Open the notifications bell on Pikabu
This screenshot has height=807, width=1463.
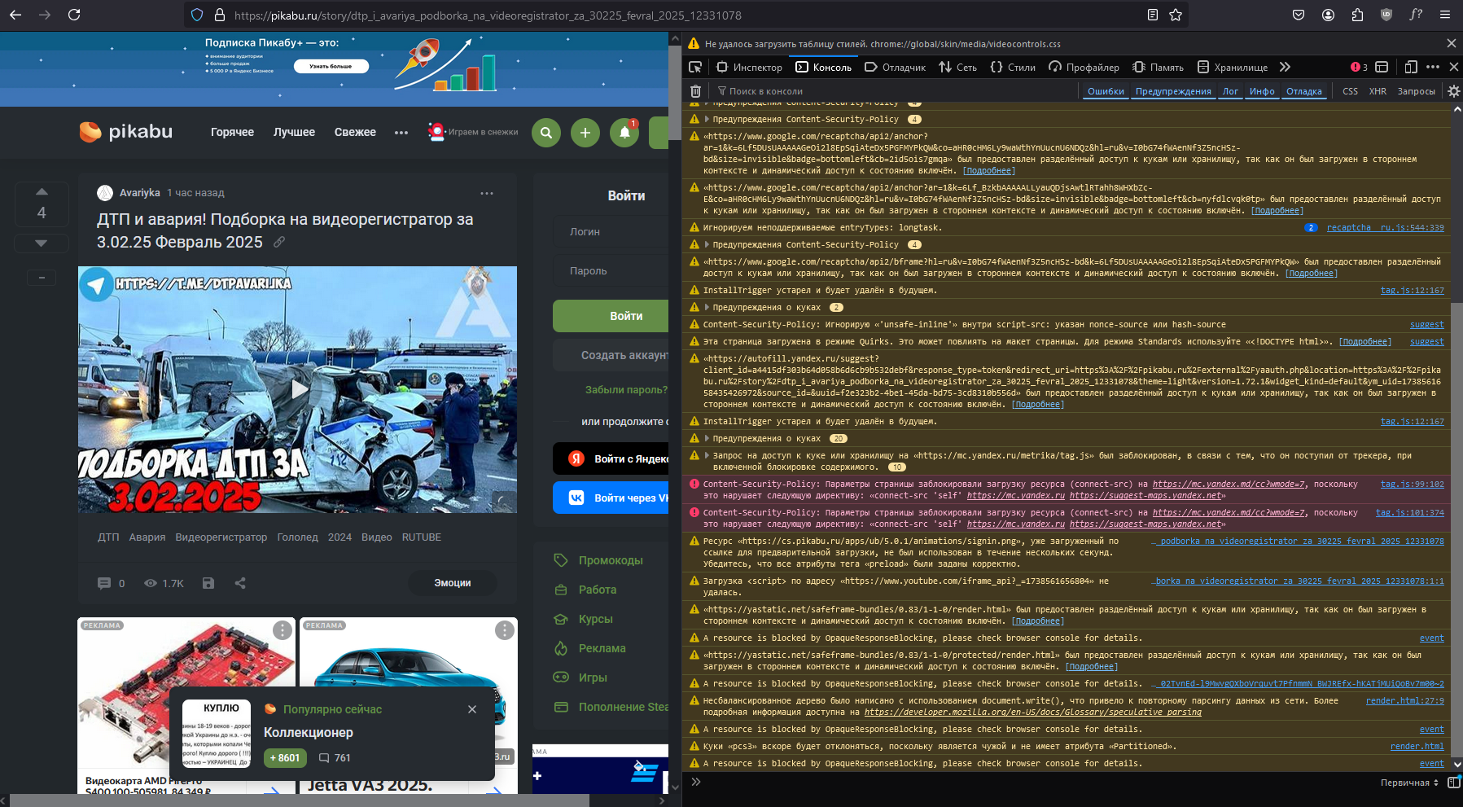pyautogui.click(x=624, y=133)
